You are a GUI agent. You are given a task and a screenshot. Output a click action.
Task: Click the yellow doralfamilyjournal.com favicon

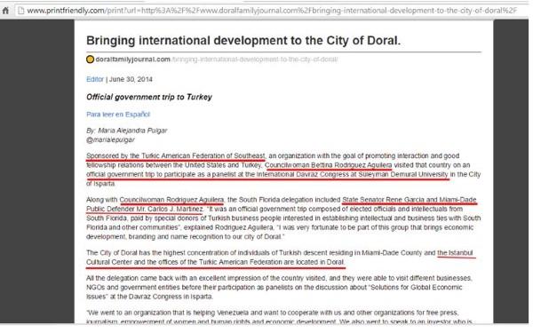point(90,59)
